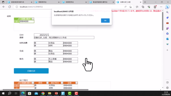Open the tab actions menu icon

pyautogui.click(x=3, y=2)
